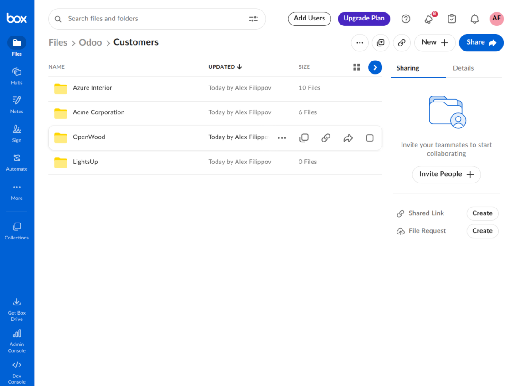Open the Azure Interior folder
515x386 pixels.
coord(93,88)
